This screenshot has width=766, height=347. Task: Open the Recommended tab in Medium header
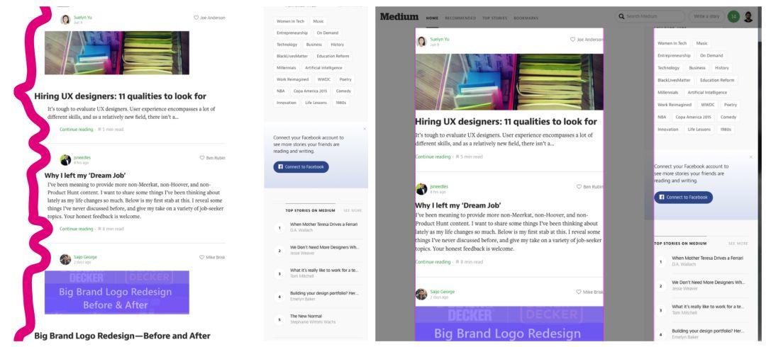(x=460, y=18)
